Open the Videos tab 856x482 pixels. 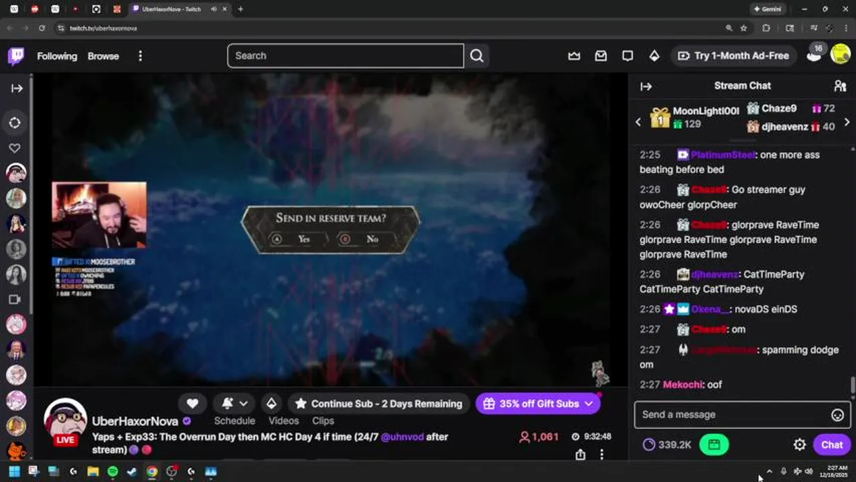(283, 420)
